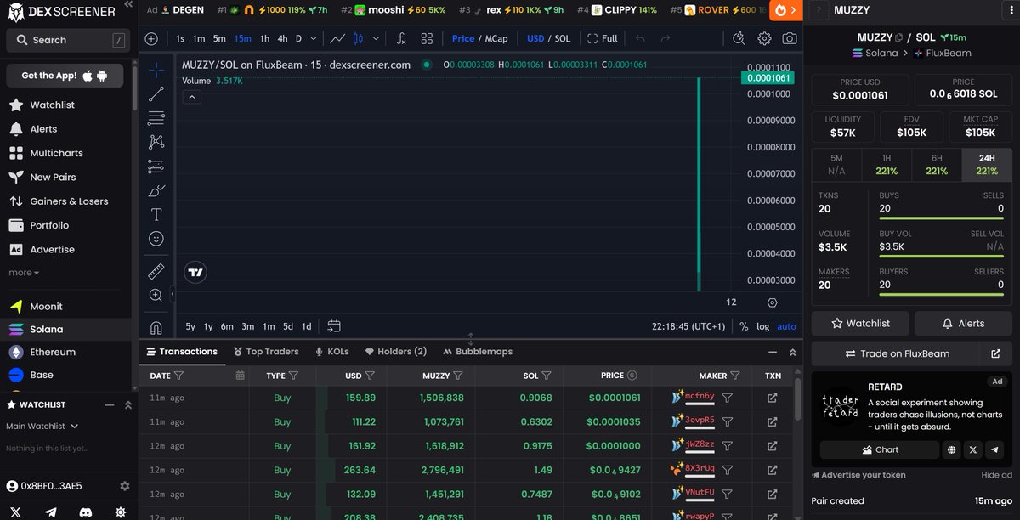The width and height of the screenshot is (1020, 520).
Task: Click the Hide ad link
Action: point(996,475)
